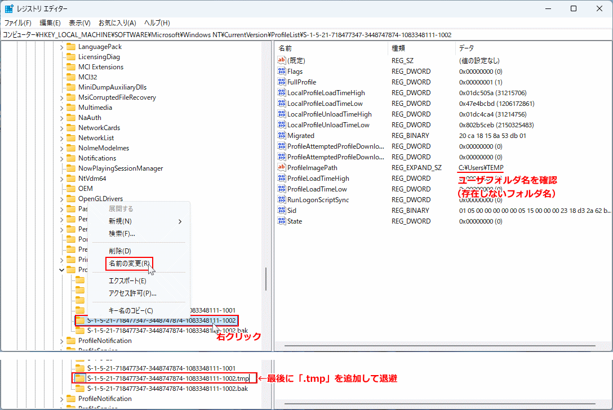Select the Migrated binary value icon
Screen dimensions: 613x410
pos(282,135)
